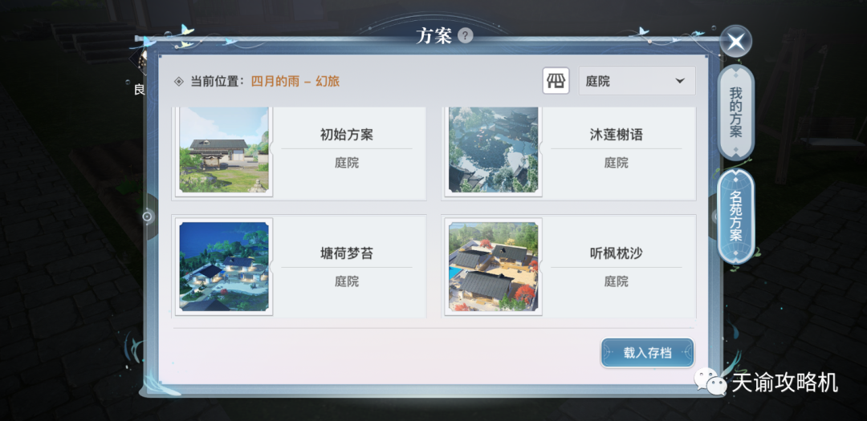Click the 载入存档 button
This screenshot has height=421, width=867.
(x=647, y=353)
